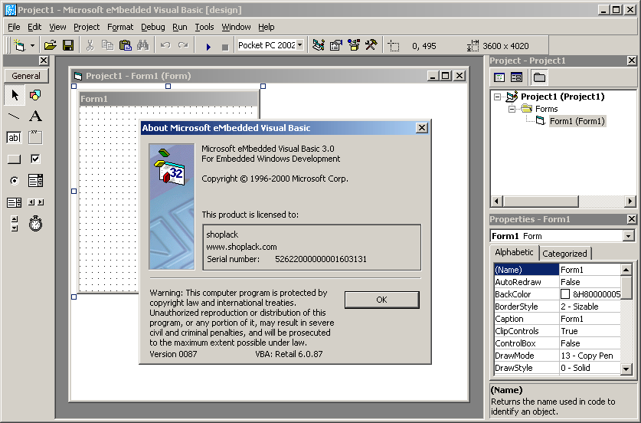641x423 pixels.
Task: Open the File menu
Action: point(14,27)
